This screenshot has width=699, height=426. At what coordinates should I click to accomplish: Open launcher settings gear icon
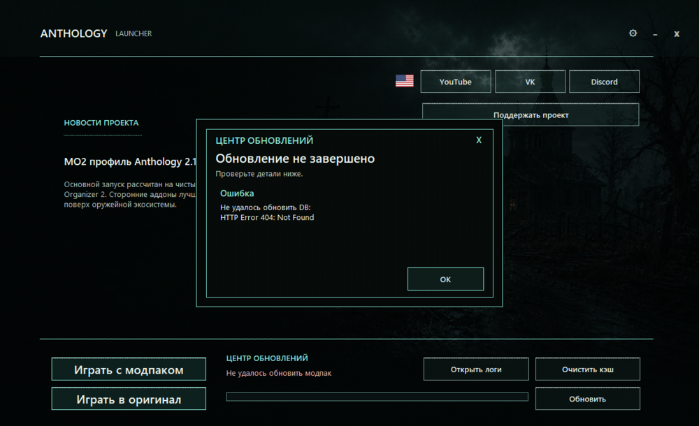(633, 34)
